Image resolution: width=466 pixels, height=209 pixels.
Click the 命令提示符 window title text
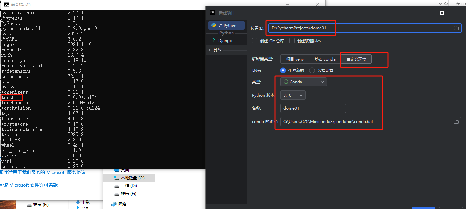coord(21,5)
